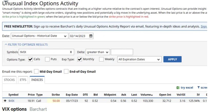Click the Excel icon next to try excel
The width and height of the screenshot is (210, 112).
click(x=178, y=88)
